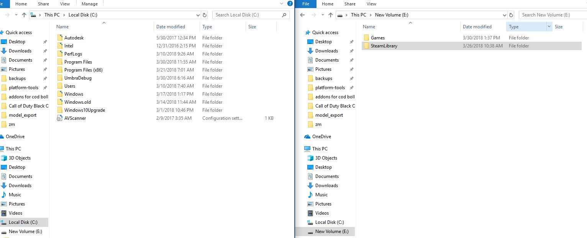
Task: Open Downloads under Quick access in left window
Action: (20, 51)
